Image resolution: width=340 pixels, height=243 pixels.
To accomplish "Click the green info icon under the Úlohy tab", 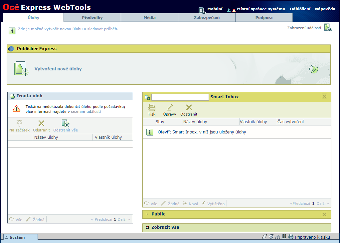I will pyautogui.click(x=12, y=31).
